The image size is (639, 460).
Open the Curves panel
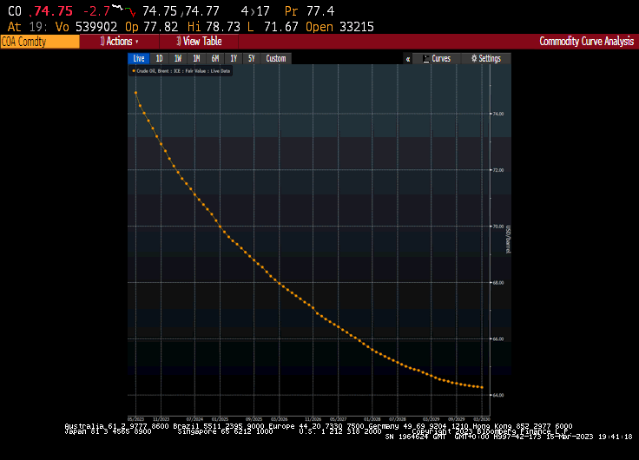tap(437, 59)
